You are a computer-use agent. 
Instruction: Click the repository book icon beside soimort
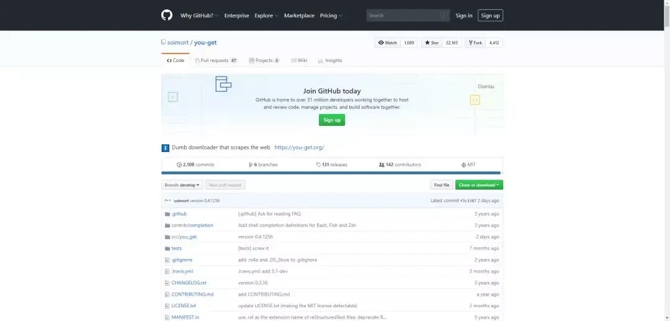pos(163,42)
